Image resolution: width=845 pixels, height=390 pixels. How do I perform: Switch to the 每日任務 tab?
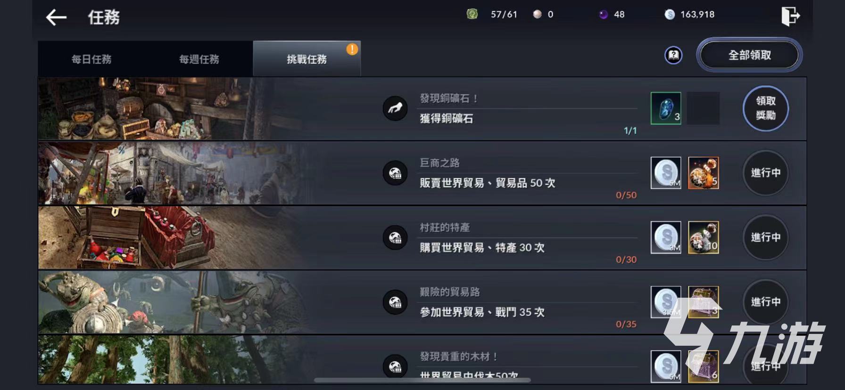tap(91, 59)
